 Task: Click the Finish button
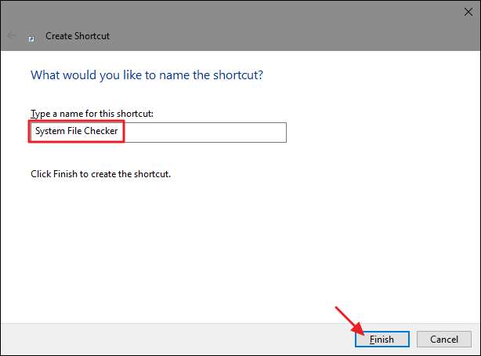pos(382,339)
